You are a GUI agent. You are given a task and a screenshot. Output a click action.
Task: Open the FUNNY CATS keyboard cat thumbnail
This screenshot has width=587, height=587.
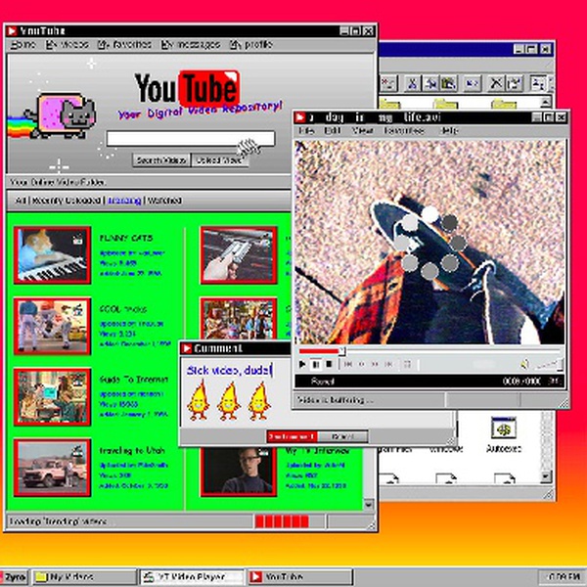tap(53, 255)
